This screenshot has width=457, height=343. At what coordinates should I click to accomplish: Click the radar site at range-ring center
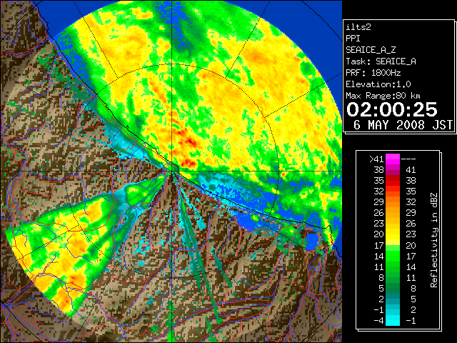pos(172,171)
